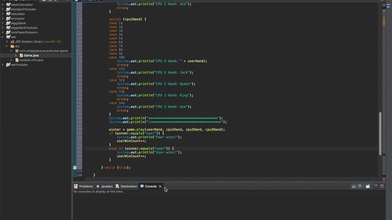Click the war project icon
Screen dimensions: 392x220
point(8,37)
